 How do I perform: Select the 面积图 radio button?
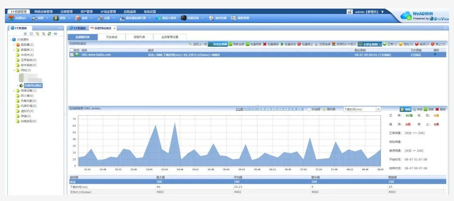324,110
